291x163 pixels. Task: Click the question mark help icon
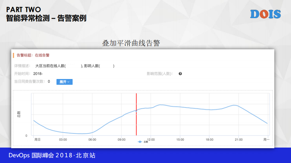pyautogui.click(x=180, y=74)
